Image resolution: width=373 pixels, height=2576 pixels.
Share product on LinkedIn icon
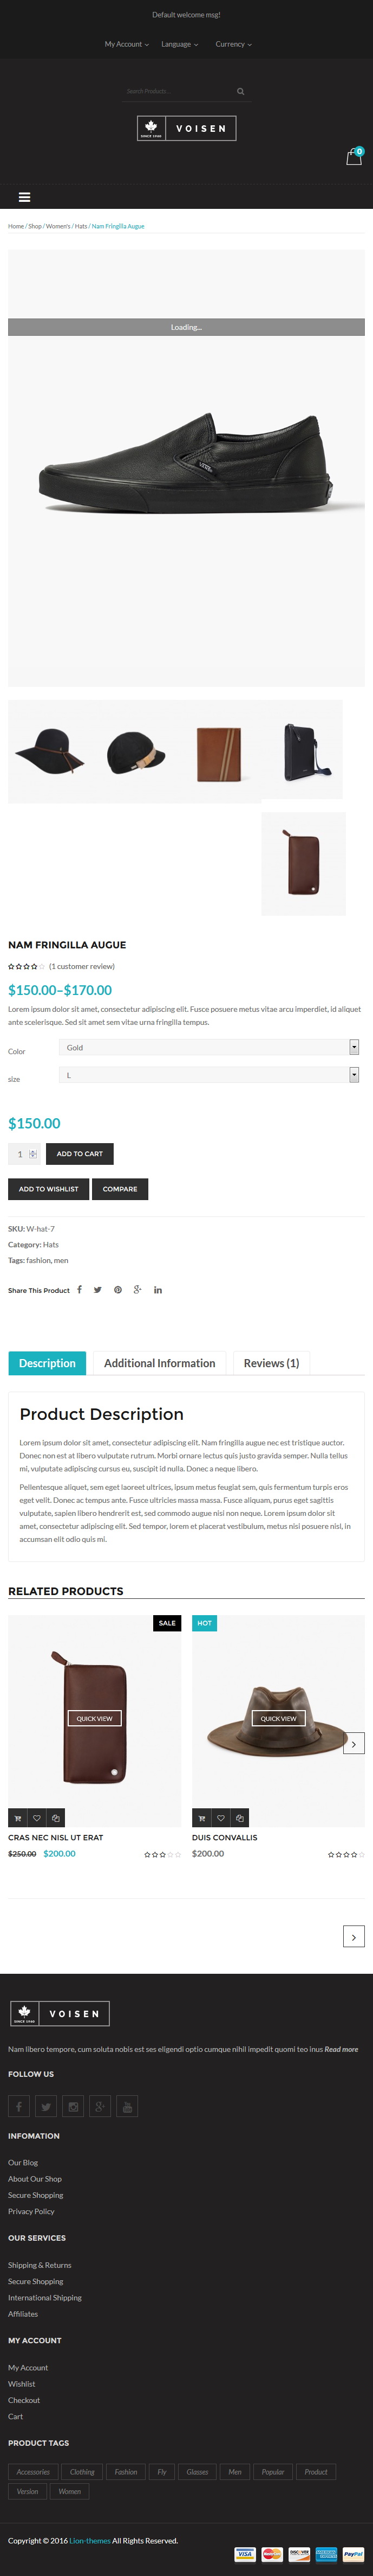158,1289
